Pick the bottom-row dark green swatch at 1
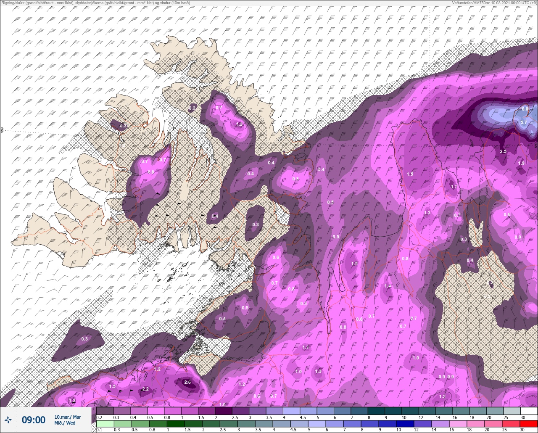 176,423
